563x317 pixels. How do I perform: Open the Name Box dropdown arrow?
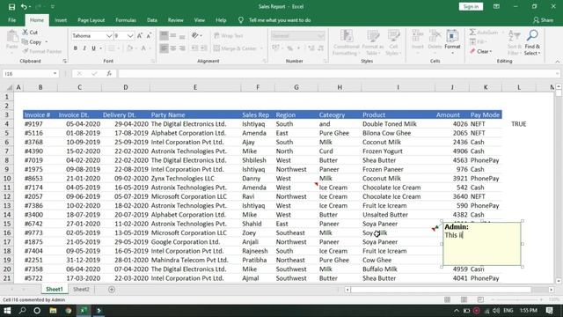click(x=55, y=74)
